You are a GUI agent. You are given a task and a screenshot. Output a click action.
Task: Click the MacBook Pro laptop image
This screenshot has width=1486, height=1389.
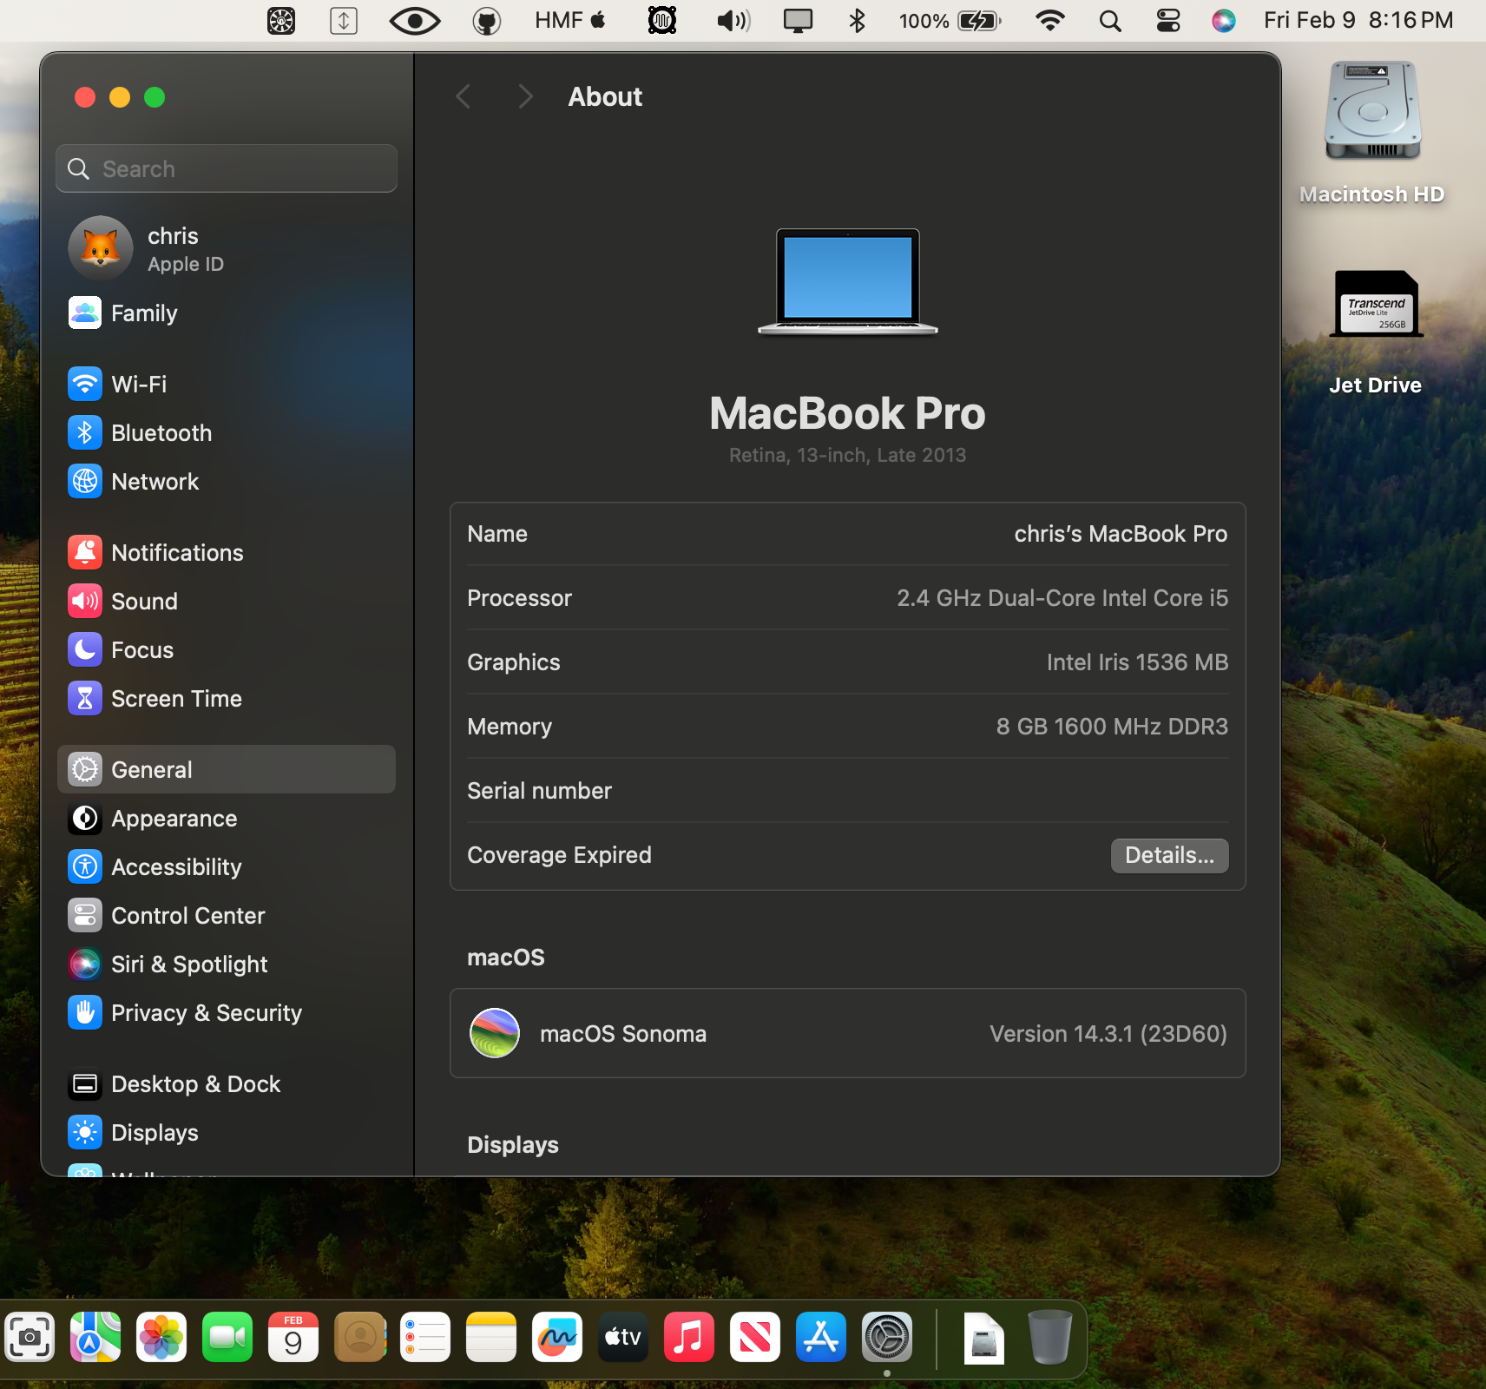(x=848, y=281)
